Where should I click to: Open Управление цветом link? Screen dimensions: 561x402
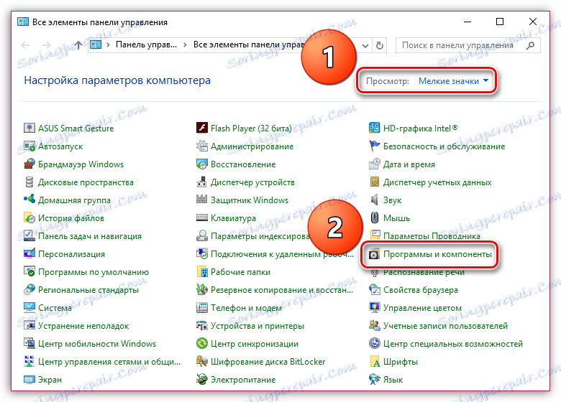(x=422, y=308)
